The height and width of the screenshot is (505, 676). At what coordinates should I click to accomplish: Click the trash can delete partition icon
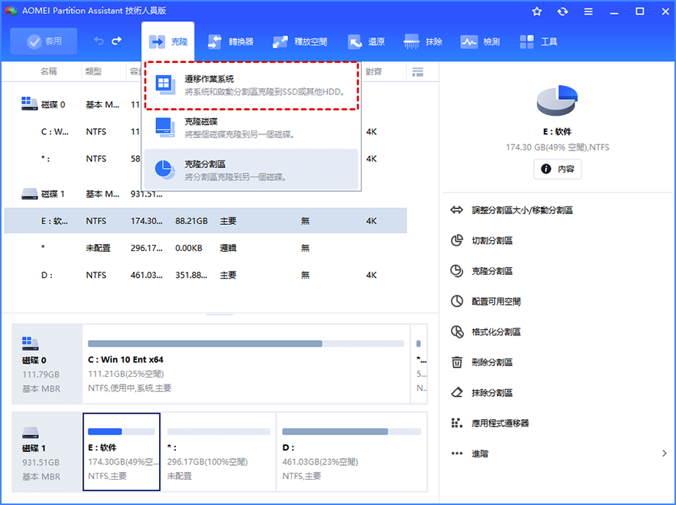click(456, 362)
